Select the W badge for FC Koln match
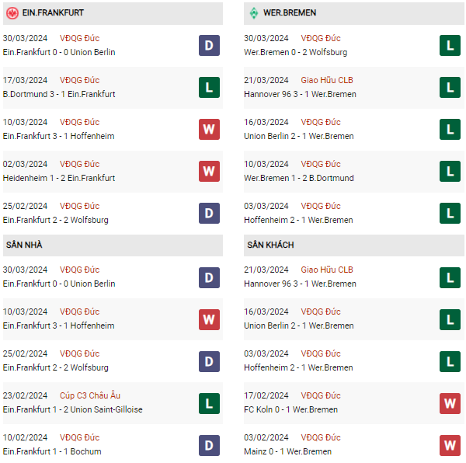The width and height of the screenshot is (466, 463). click(450, 402)
